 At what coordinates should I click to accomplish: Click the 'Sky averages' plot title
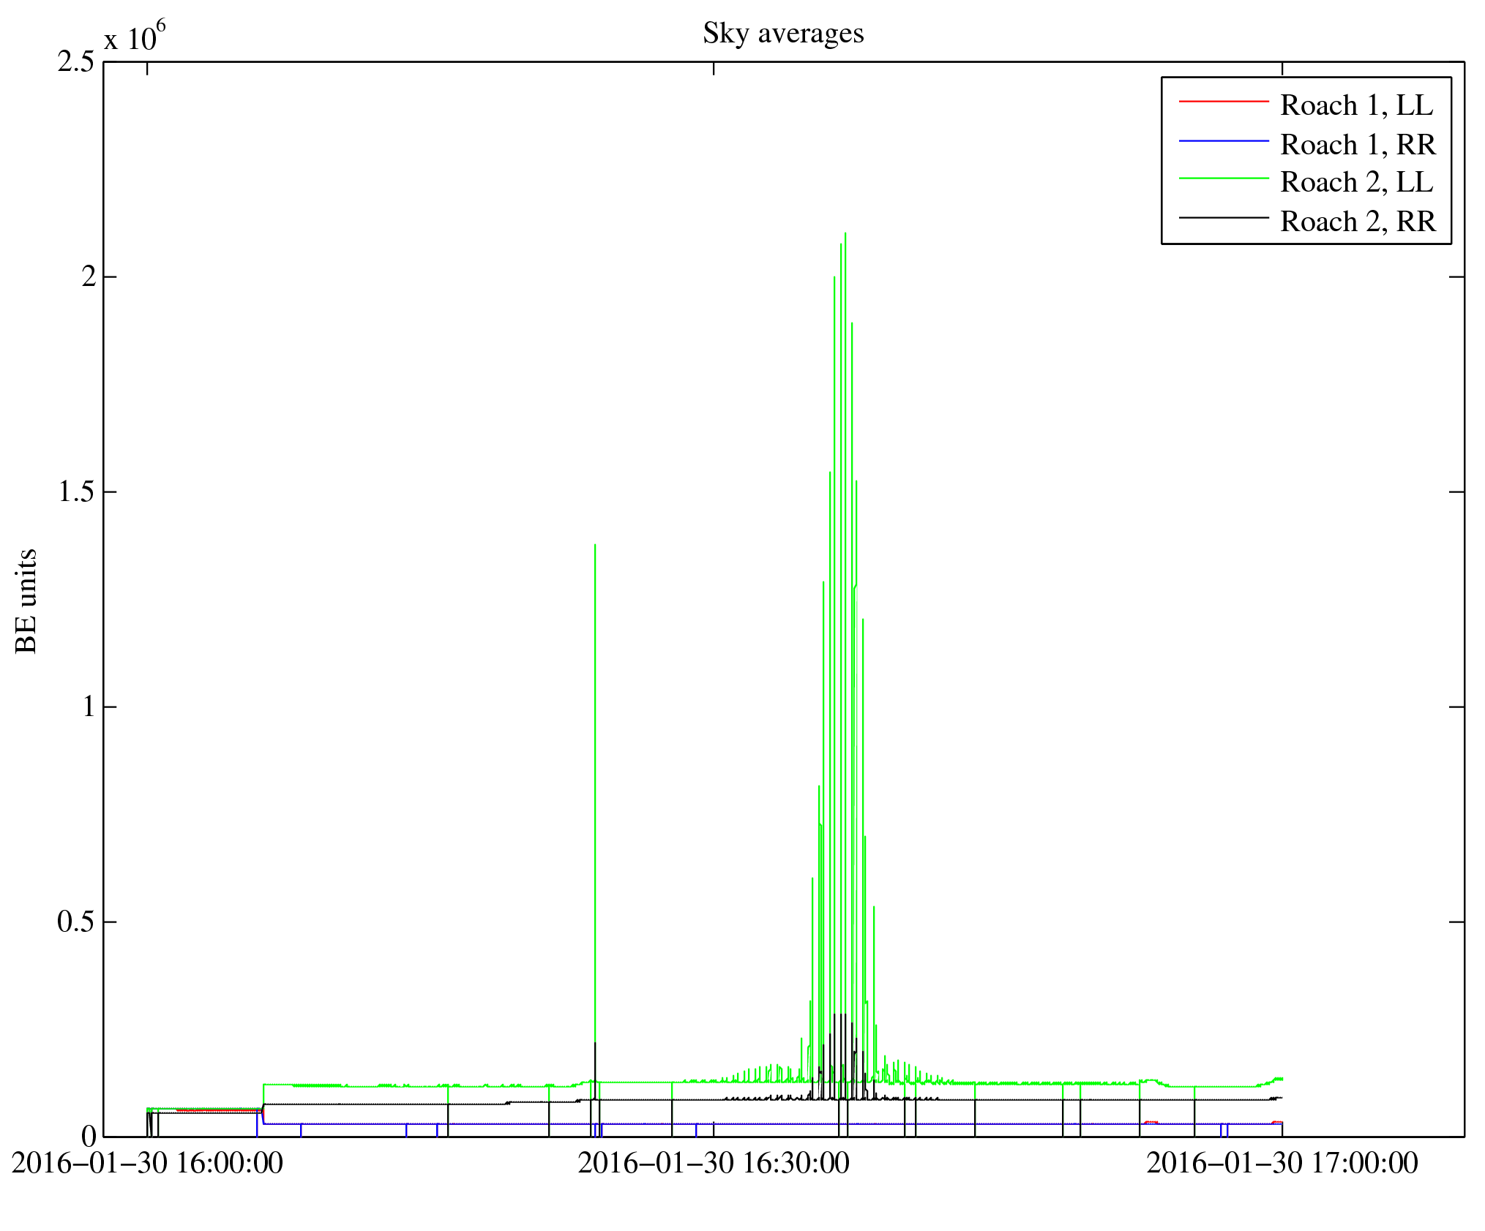click(783, 34)
